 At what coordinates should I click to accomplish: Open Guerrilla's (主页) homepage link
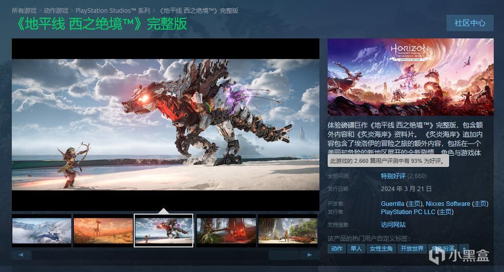pos(414,203)
